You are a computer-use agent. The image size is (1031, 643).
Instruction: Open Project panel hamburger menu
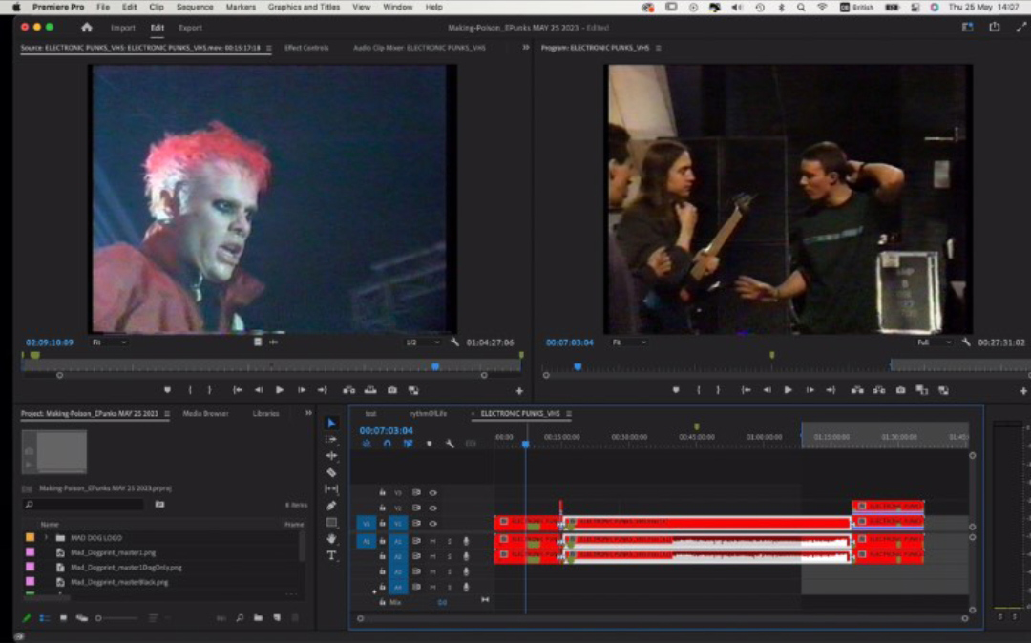click(x=167, y=414)
